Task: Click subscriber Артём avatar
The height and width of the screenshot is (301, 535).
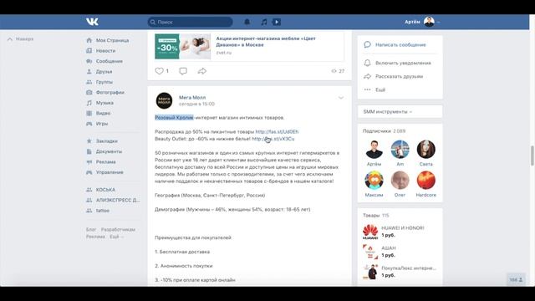Action: pos(374,149)
